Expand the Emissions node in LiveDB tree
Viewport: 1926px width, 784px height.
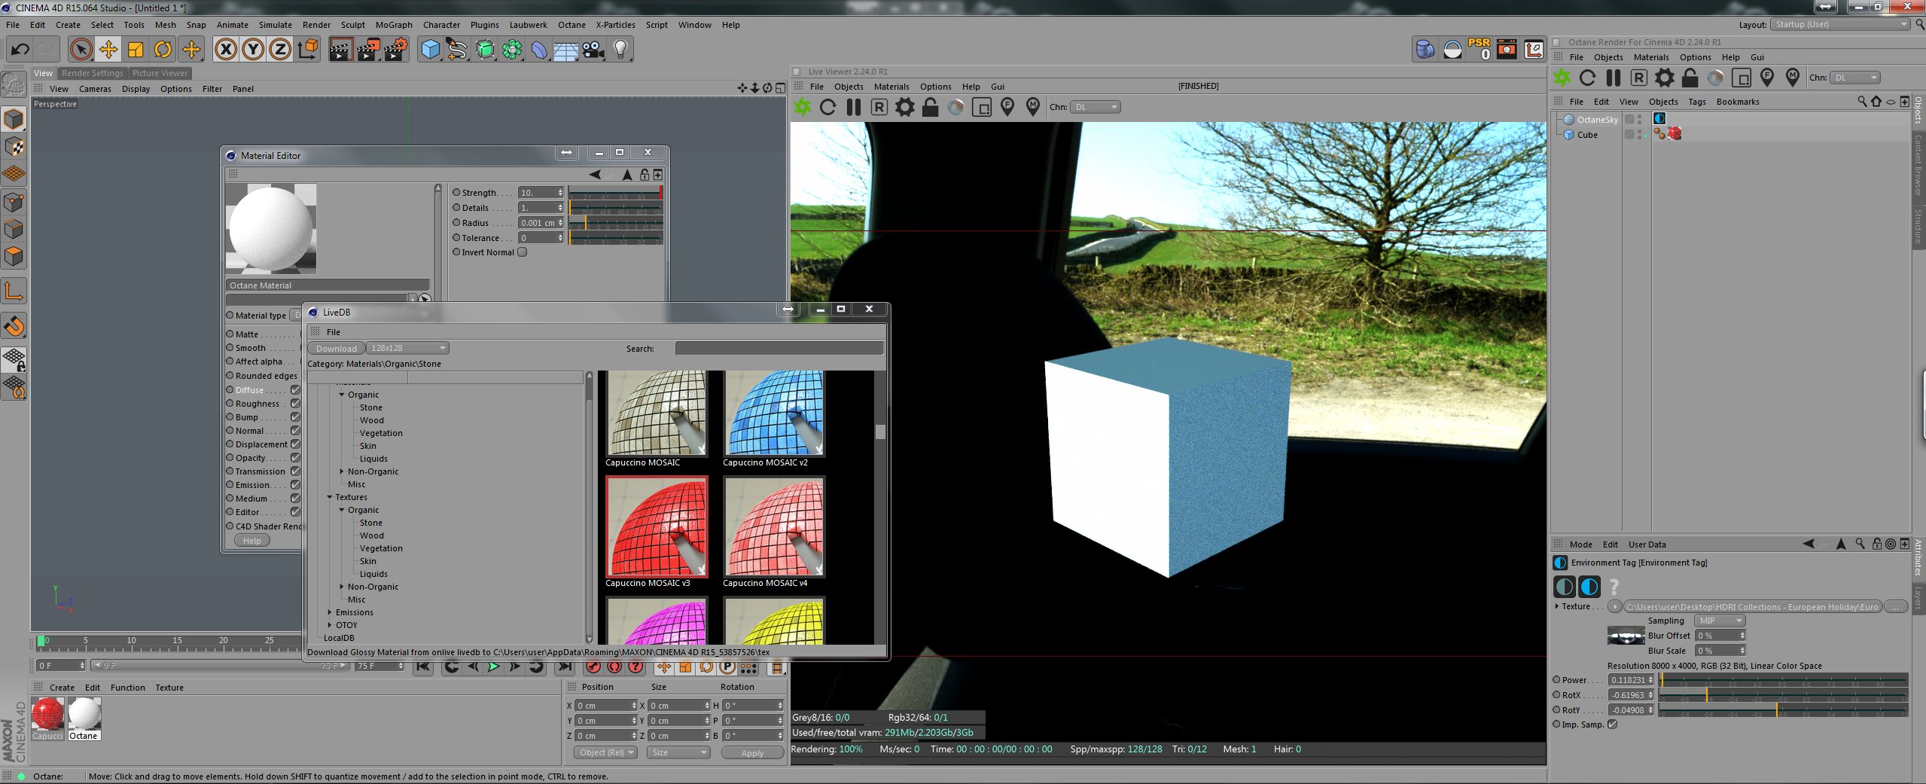329,612
